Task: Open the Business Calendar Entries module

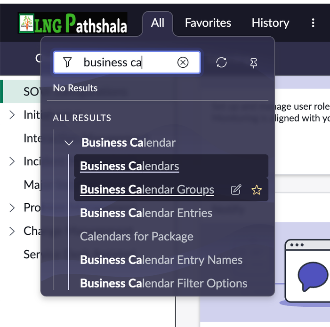Action: 146,213
